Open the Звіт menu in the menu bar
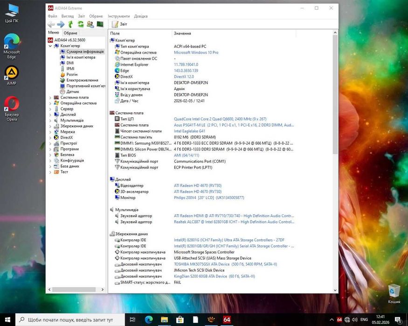 pos(82,16)
